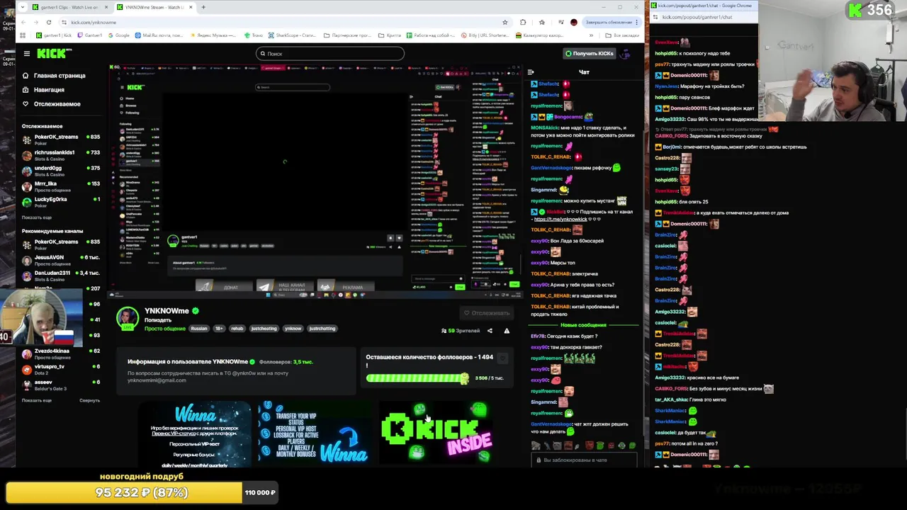Screen dimensions: 907x510
Task: Click the Отслеживать follow button
Action: coord(487,312)
